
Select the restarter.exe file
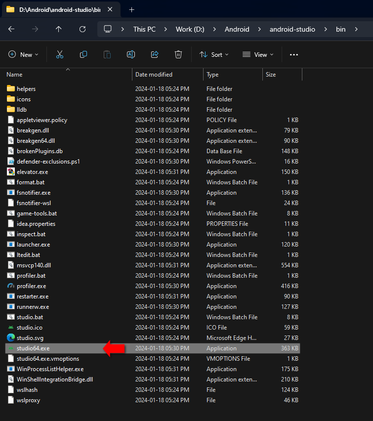coord(33,296)
